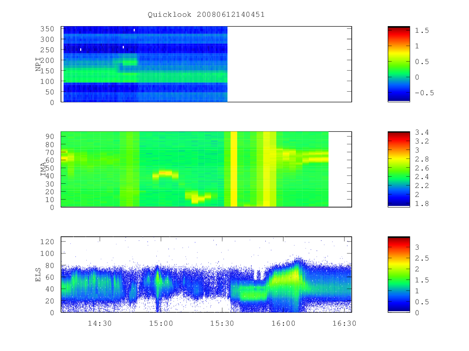Click the 15:30 time tick label
469x351 pixels.
222,323
